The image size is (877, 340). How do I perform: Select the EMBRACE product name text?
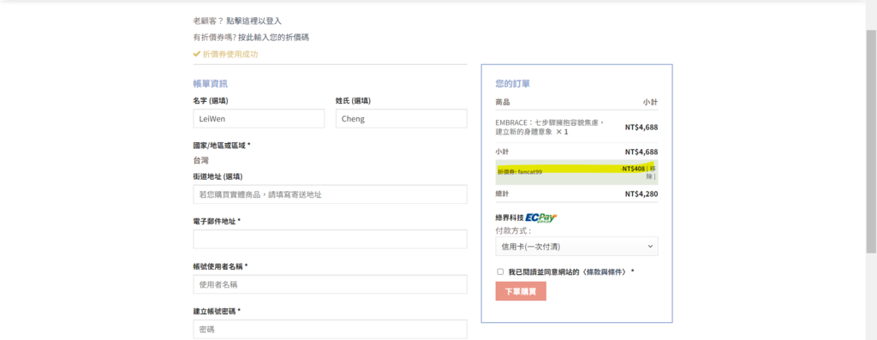point(551,127)
